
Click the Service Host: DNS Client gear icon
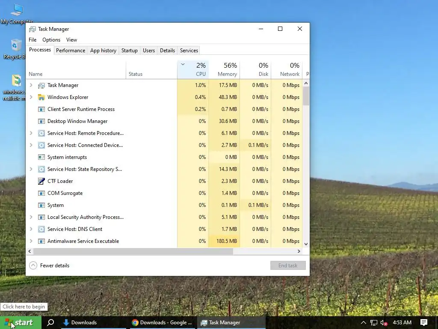[x=41, y=229]
